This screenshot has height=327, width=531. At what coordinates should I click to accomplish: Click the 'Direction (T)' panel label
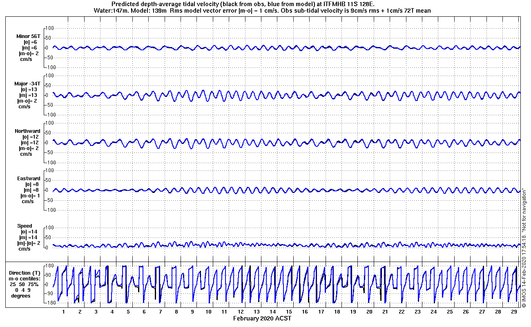pos(25,273)
